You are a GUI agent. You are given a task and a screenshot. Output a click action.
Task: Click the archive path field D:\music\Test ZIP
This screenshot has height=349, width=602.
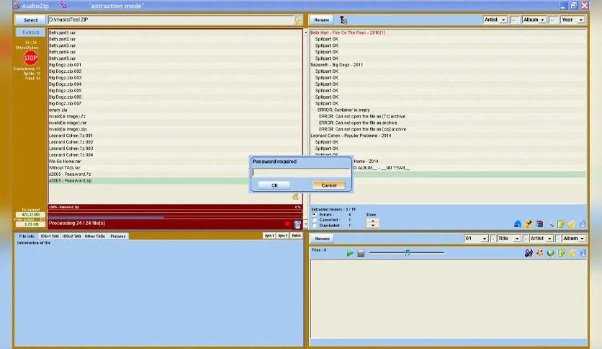tap(171, 20)
